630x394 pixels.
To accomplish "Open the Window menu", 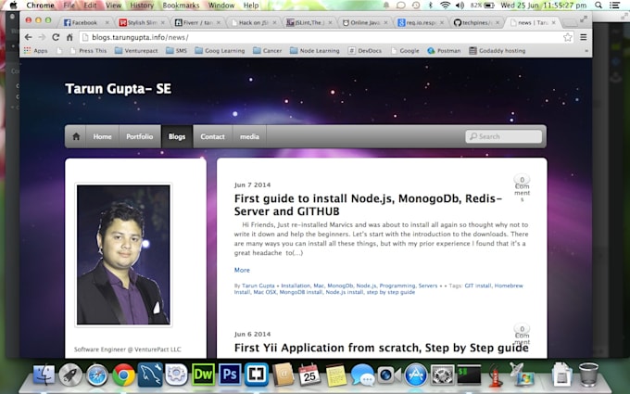I will [221, 6].
